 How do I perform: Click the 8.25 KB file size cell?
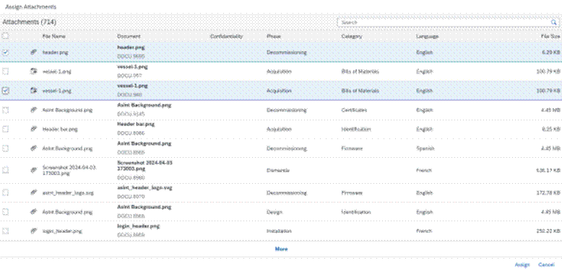pos(551,129)
